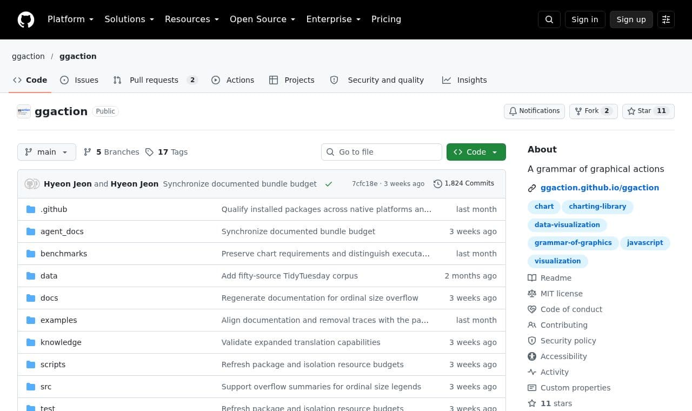Click the .github folder icon
Viewport: 692px width, 411px height.
[31, 209]
